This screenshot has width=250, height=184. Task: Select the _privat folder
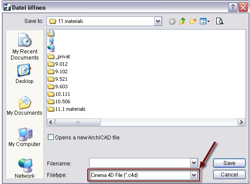(59, 56)
